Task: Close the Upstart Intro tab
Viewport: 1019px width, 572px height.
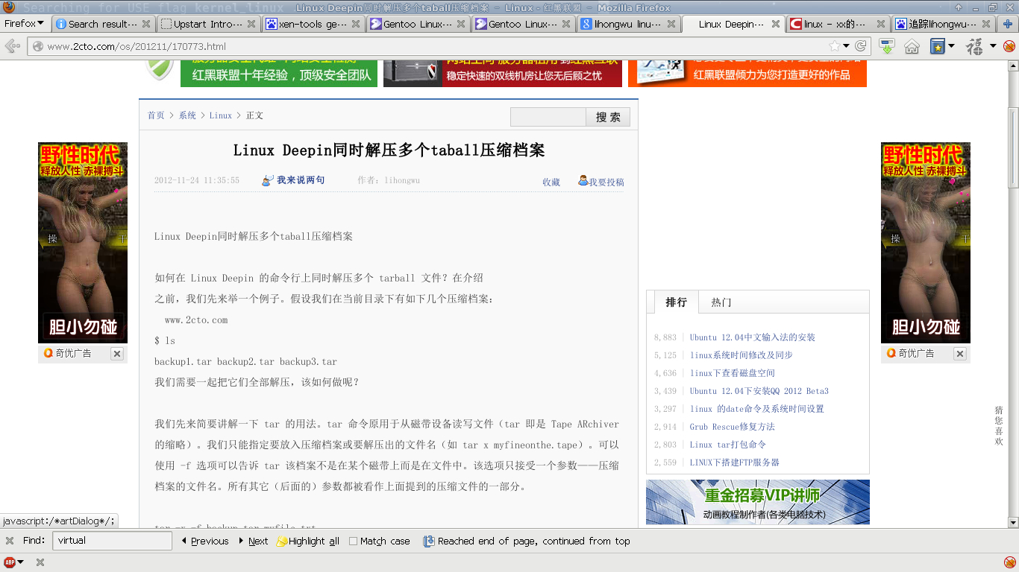Action: coord(251,24)
